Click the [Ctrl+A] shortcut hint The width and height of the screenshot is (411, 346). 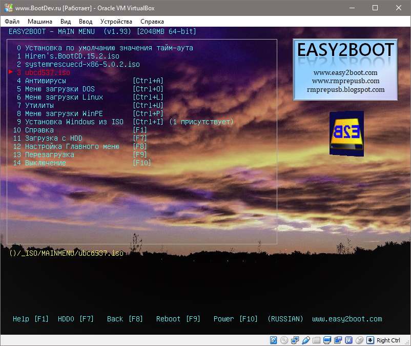(x=148, y=81)
